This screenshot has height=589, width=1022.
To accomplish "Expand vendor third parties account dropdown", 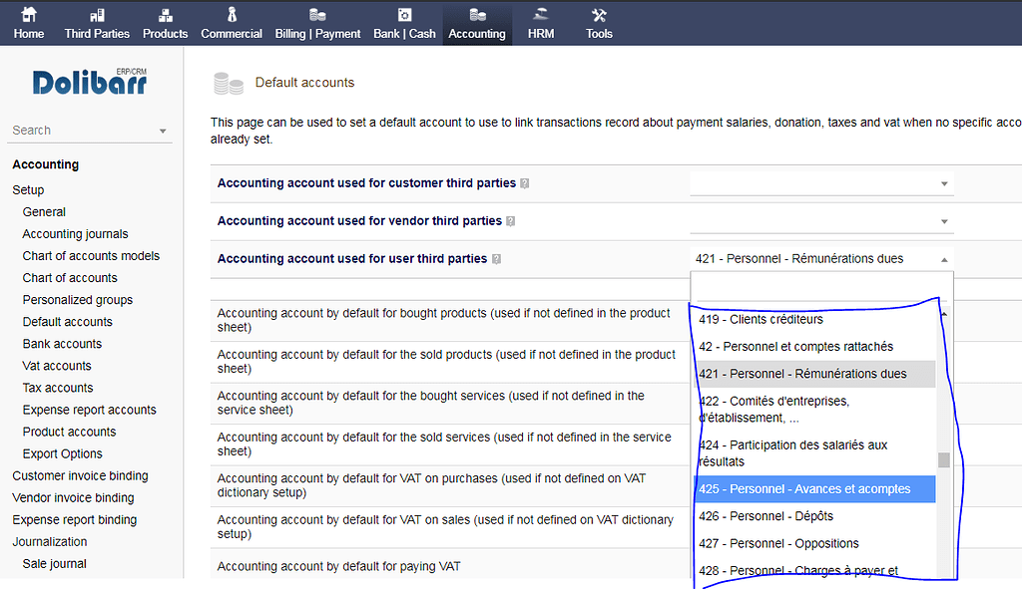I will pos(821,221).
